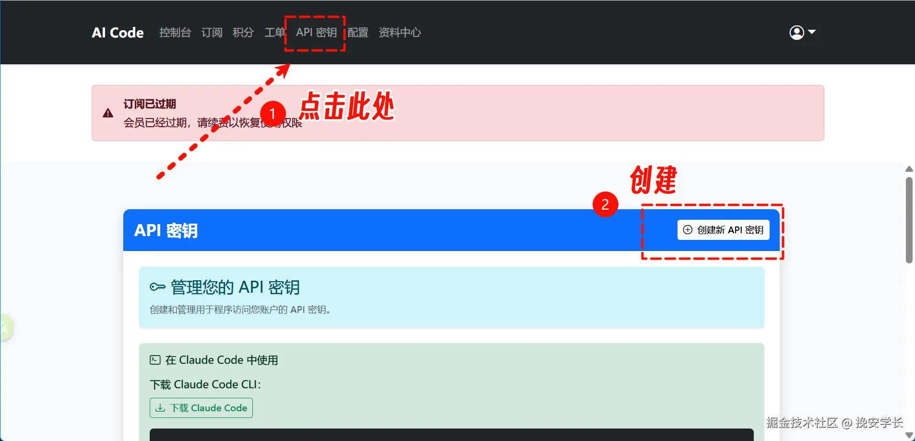
Task: Click the 下载 Claude Code CLI: label
Action: pyautogui.click(x=205, y=384)
